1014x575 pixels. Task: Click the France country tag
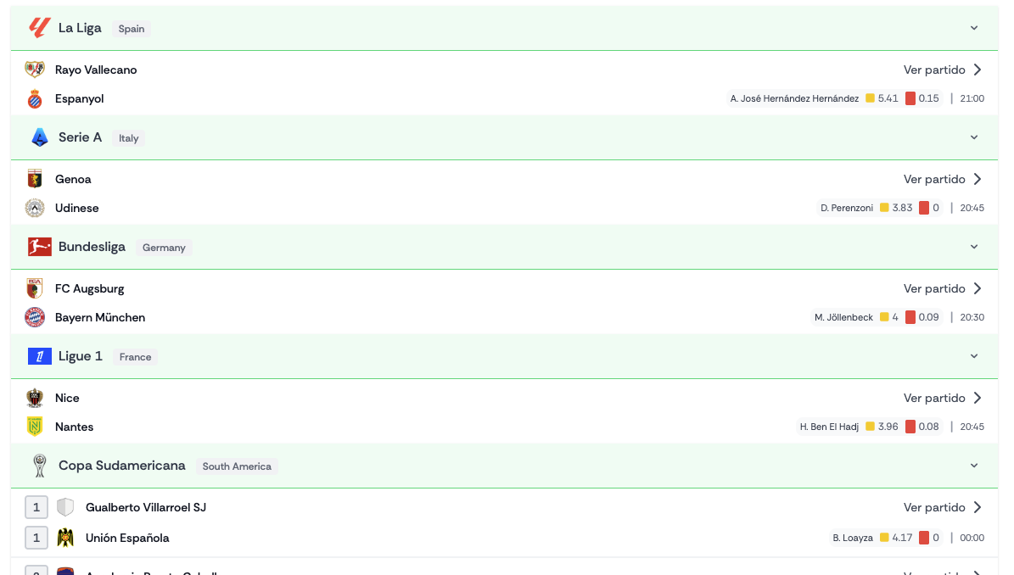pos(135,357)
